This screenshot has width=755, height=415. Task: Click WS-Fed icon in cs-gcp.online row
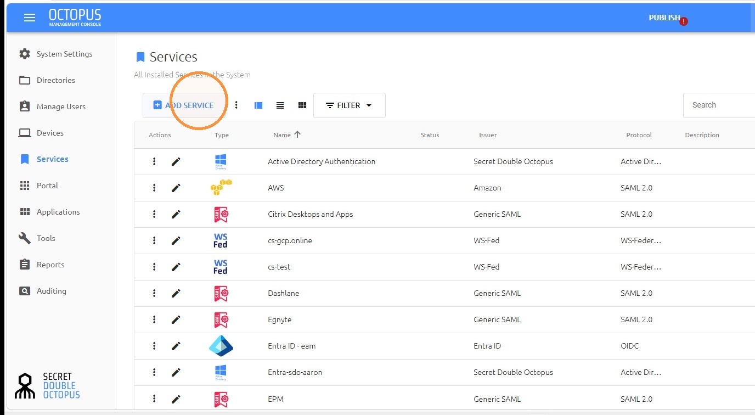[x=221, y=240]
